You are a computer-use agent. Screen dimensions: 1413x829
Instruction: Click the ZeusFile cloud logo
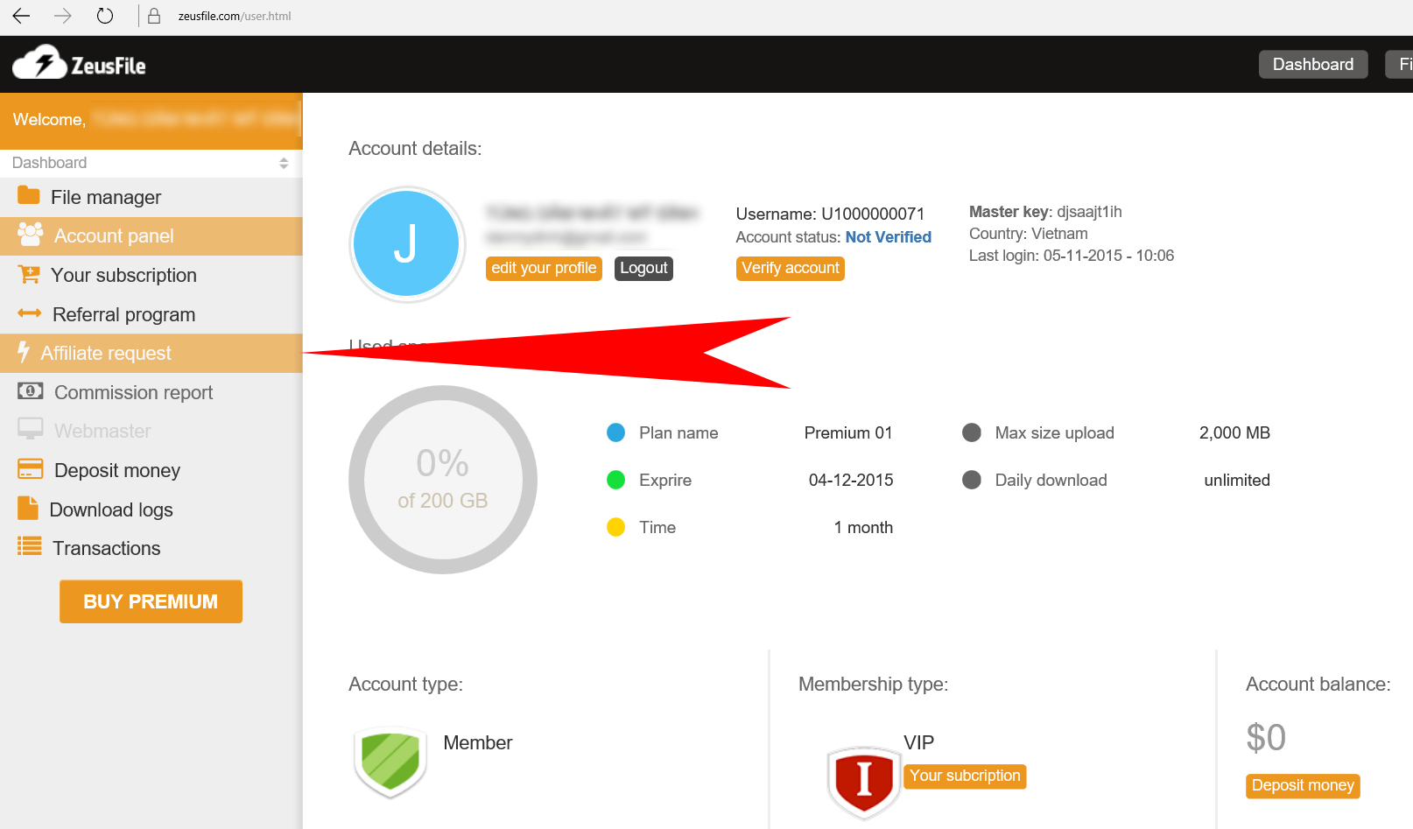click(79, 63)
